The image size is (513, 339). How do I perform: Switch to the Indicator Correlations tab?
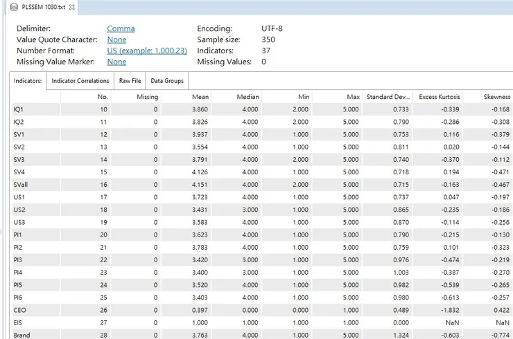click(x=80, y=81)
